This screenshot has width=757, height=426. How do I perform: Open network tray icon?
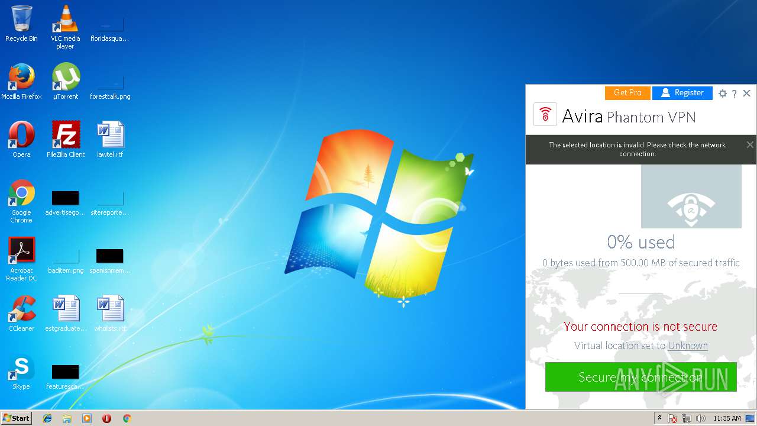pos(687,418)
